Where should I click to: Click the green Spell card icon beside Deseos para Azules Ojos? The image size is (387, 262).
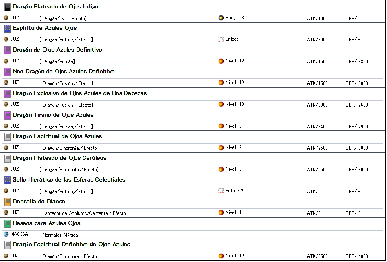coord(8,223)
